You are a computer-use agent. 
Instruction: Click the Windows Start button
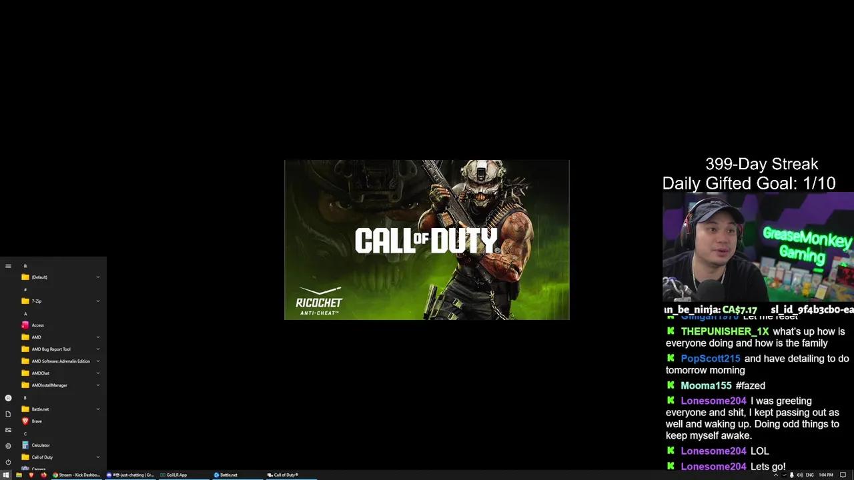tap(6, 475)
